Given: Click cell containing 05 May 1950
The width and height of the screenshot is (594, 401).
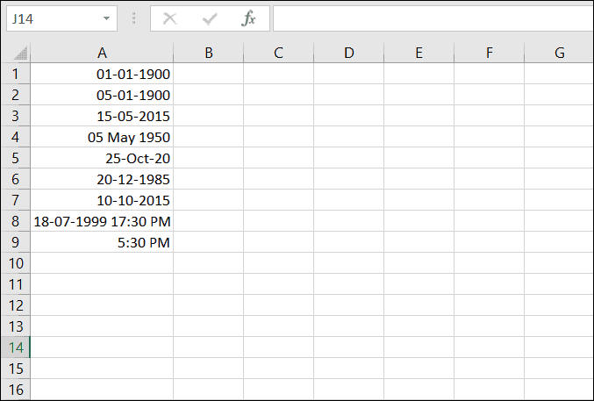Looking at the screenshot, I should [103, 137].
